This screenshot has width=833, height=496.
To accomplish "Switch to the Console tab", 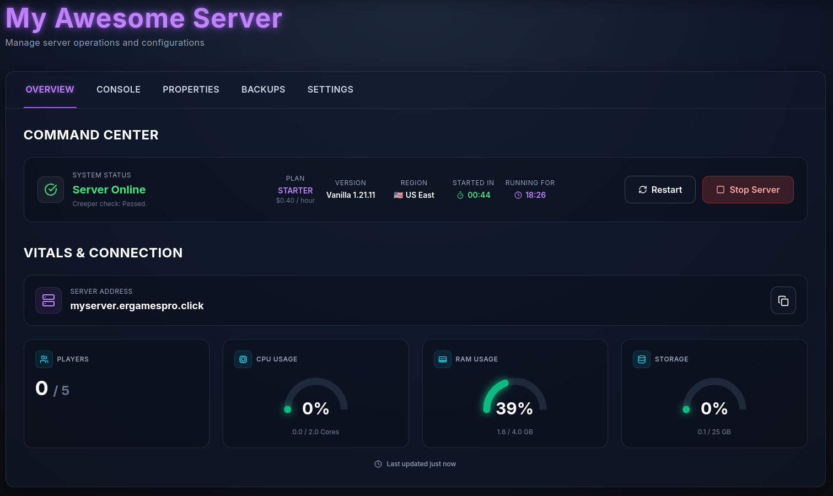I will (119, 89).
